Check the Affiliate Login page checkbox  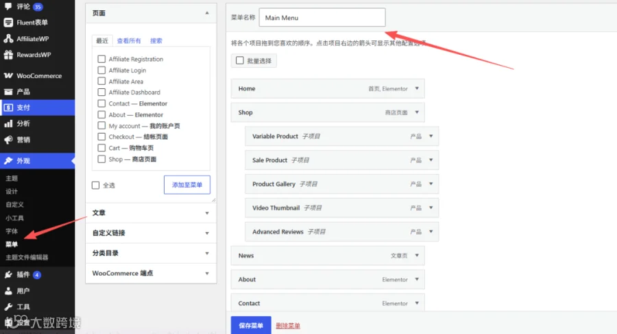click(101, 70)
